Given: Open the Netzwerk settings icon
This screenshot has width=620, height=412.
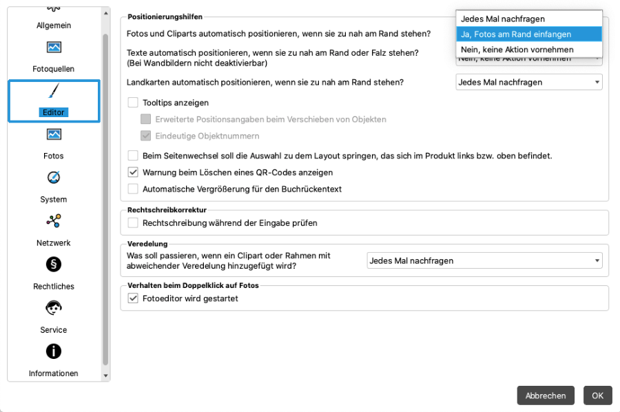Looking at the screenshot, I should (x=54, y=221).
